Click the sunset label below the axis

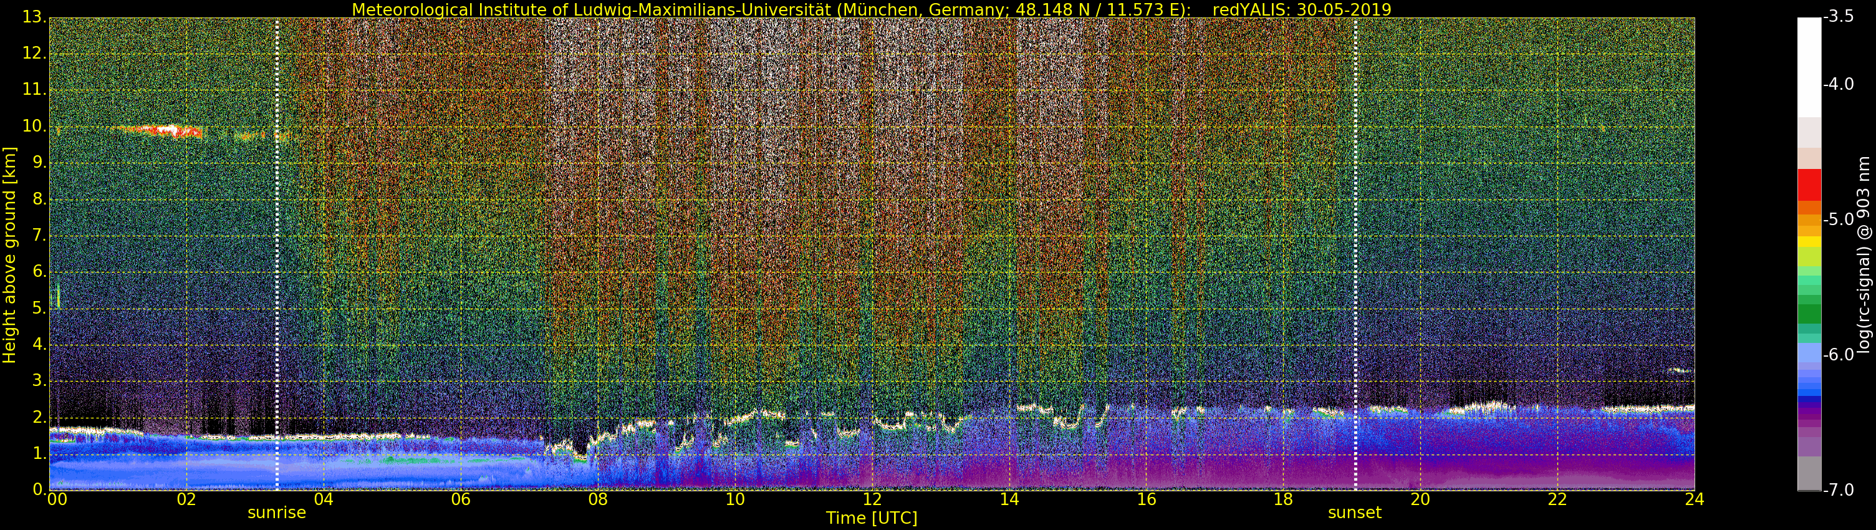point(1355,513)
